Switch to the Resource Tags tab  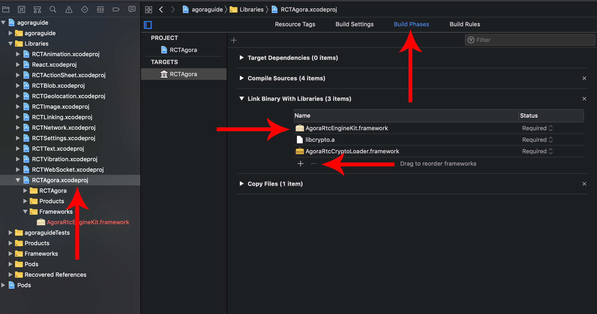pos(295,24)
